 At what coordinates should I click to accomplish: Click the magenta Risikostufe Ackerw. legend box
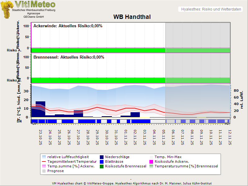(x=152, y=162)
